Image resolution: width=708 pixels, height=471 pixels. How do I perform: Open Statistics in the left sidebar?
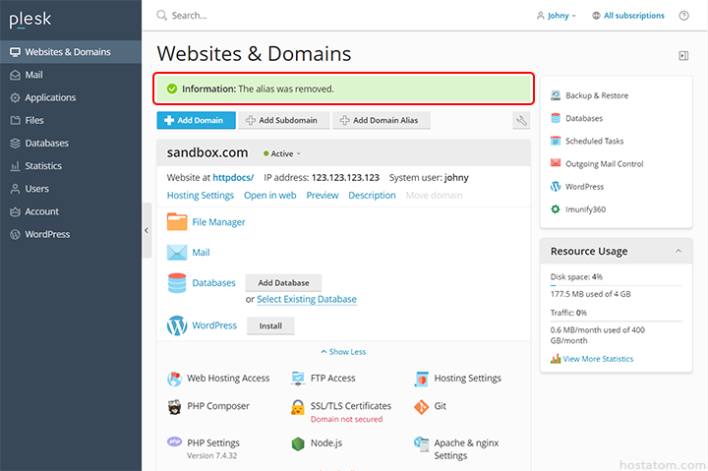coord(43,166)
